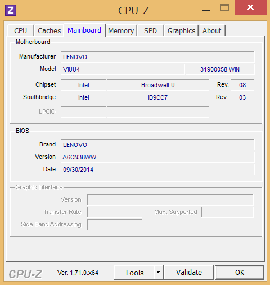This screenshot has height=285, width=270.
Task: Maximize the CPU-Z window
Action: pos(224,8)
